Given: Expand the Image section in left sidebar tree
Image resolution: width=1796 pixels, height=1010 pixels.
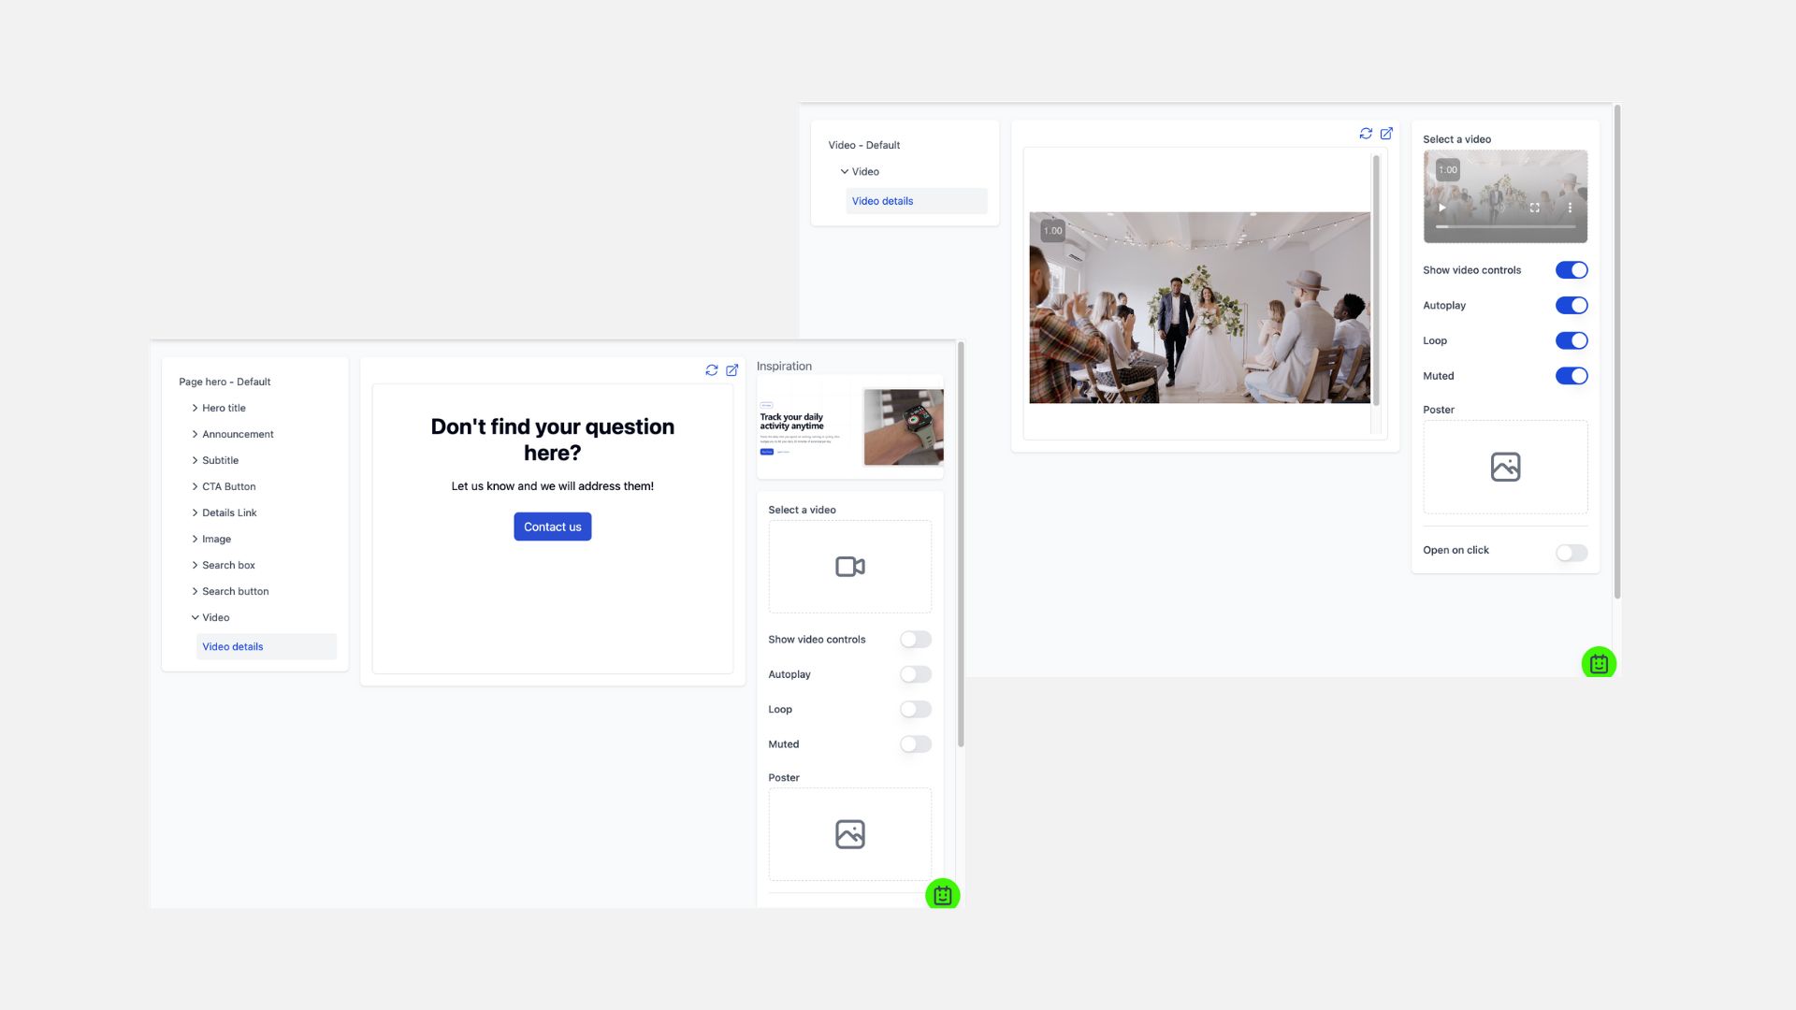Looking at the screenshot, I should click(195, 539).
